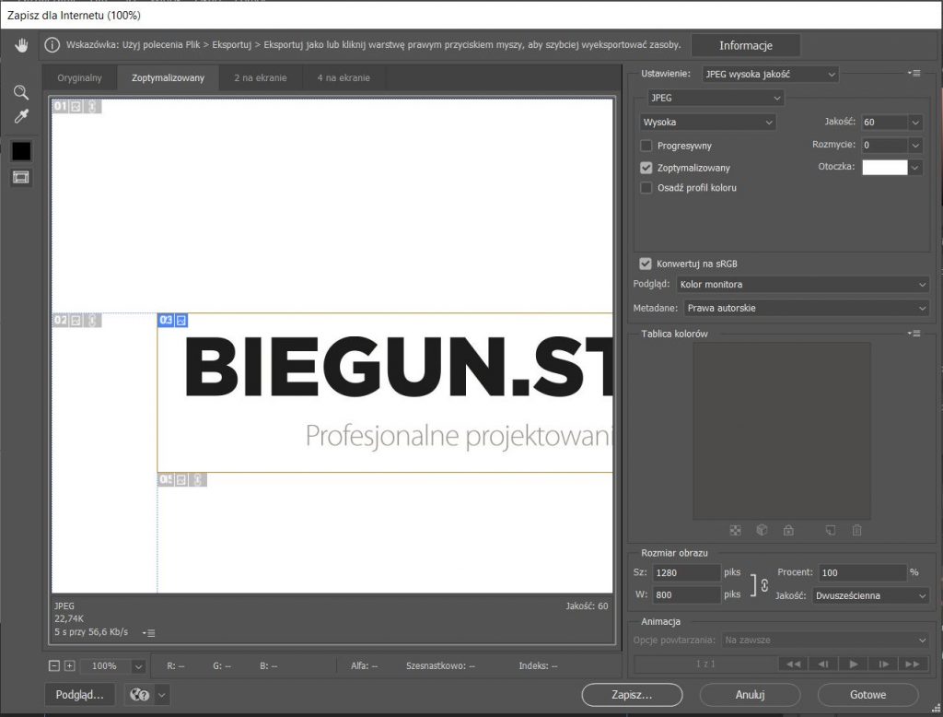Click the Sz width field showing 1280
Screen dimensions: 943x717
pos(686,572)
